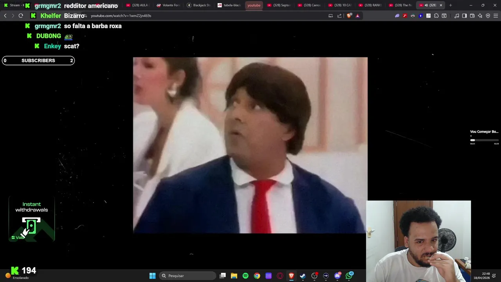This screenshot has width=501, height=282.
Task: Open Opera browser from the taskbar
Action: [x=280, y=276]
